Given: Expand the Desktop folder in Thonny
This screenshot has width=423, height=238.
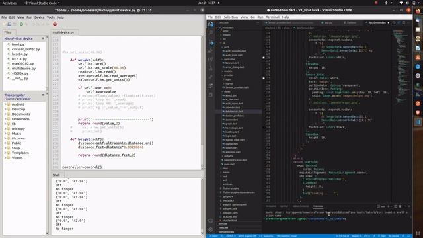Looking at the screenshot, I should click(x=5, y=109).
